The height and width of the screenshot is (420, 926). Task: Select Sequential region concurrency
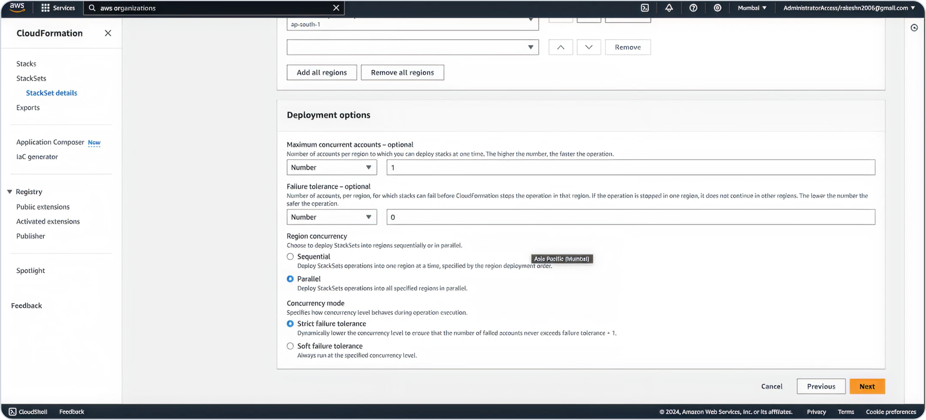click(x=290, y=256)
